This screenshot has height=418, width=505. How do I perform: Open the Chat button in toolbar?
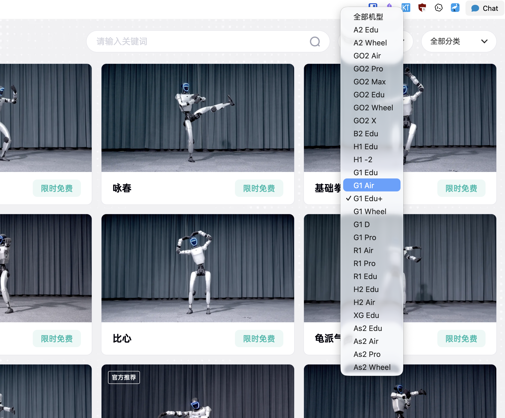[485, 8]
